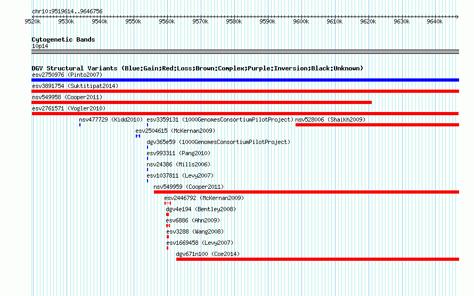Click the nsv549958 (Cooper2011) label
The height and width of the screenshot is (296, 474).
point(67,97)
